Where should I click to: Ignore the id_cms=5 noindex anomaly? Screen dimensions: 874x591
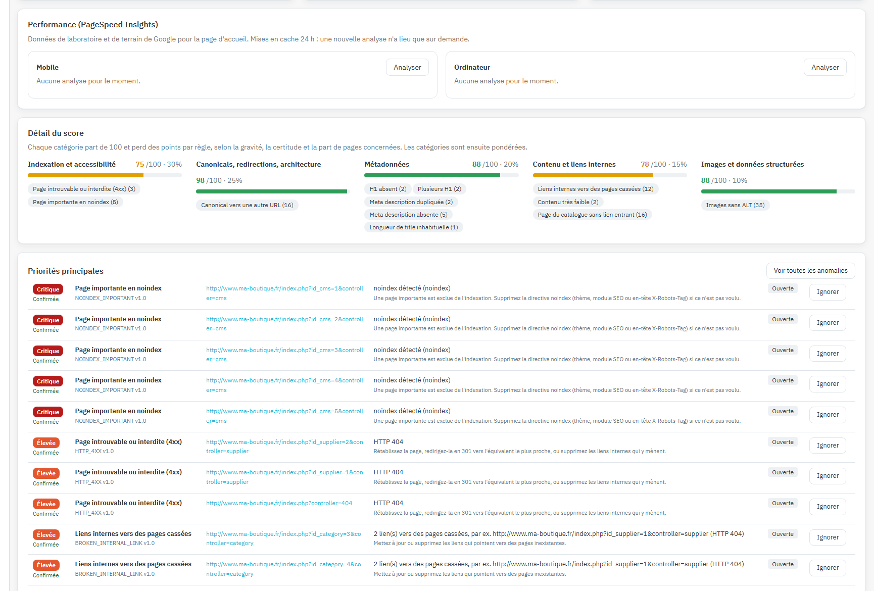[828, 415]
